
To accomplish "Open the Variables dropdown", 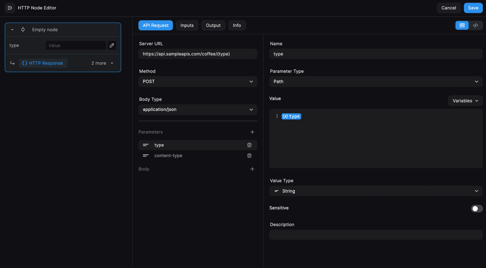I will [466, 101].
